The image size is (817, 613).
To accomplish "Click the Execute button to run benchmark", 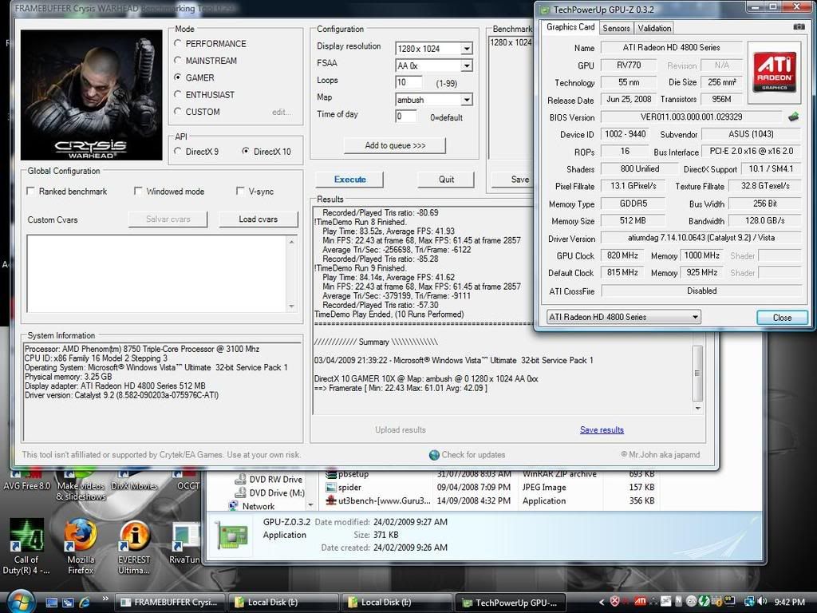I will click(349, 179).
